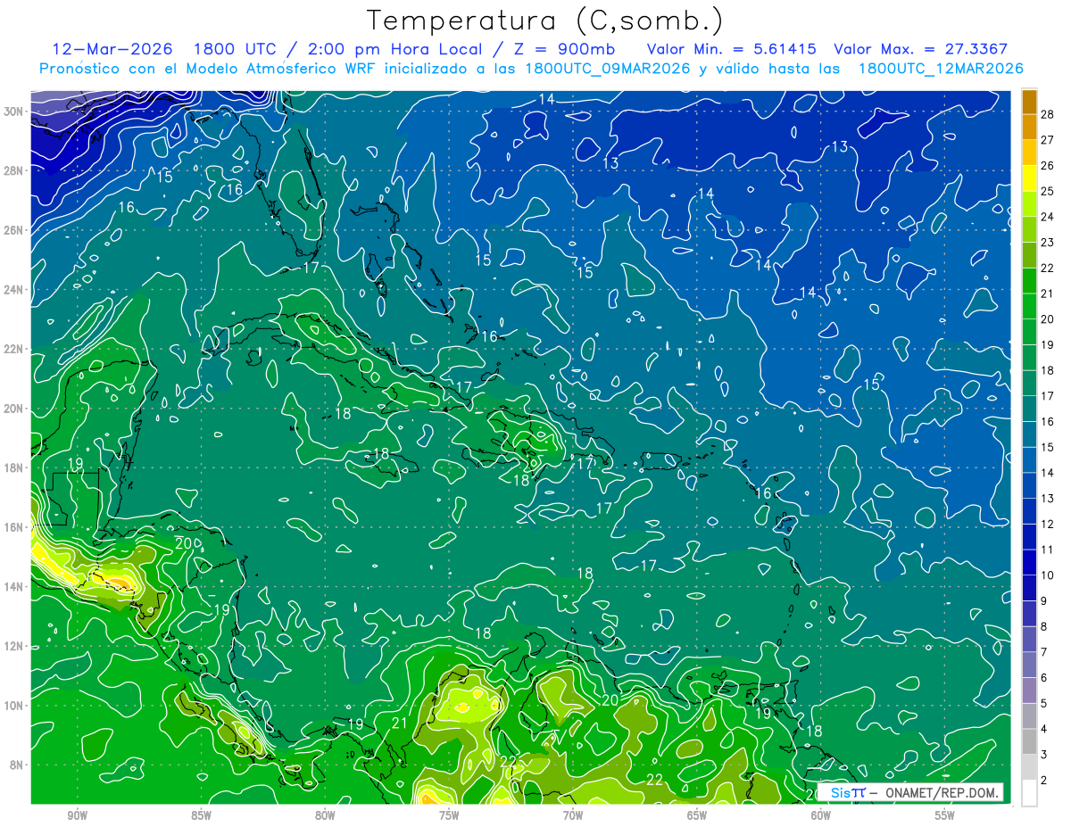1071x827 pixels.
Task: Click the "8N" latitude axis label
Action: (18, 765)
